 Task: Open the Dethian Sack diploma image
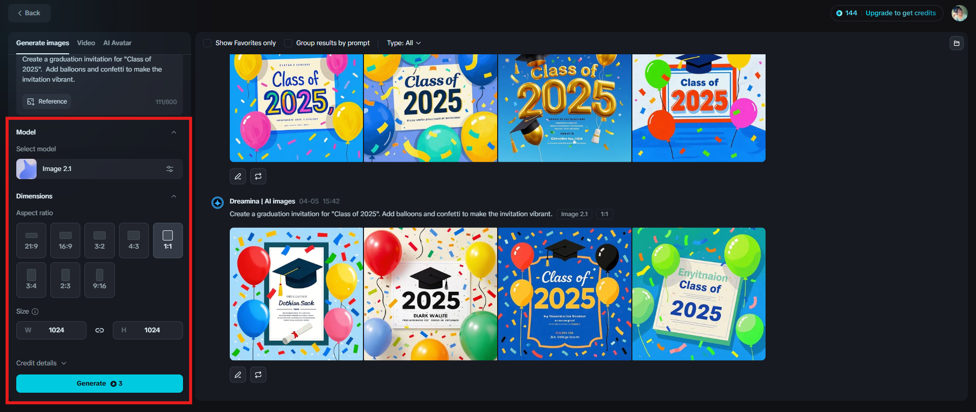pos(296,294)
